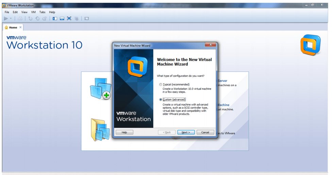Open the View menu
This screenshot has width=336, height=175.
pyautogui.click(x=24, y=12)
